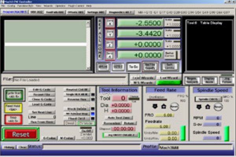Toggle Jog ON/OFF button
Image resolution: width=236 pixels, height=157 pixels.
121,135
